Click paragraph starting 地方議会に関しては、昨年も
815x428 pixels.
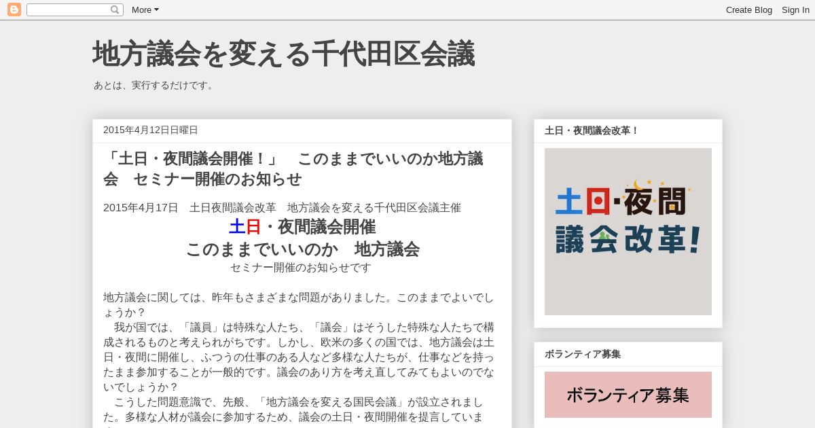click(x=299, y=305)
